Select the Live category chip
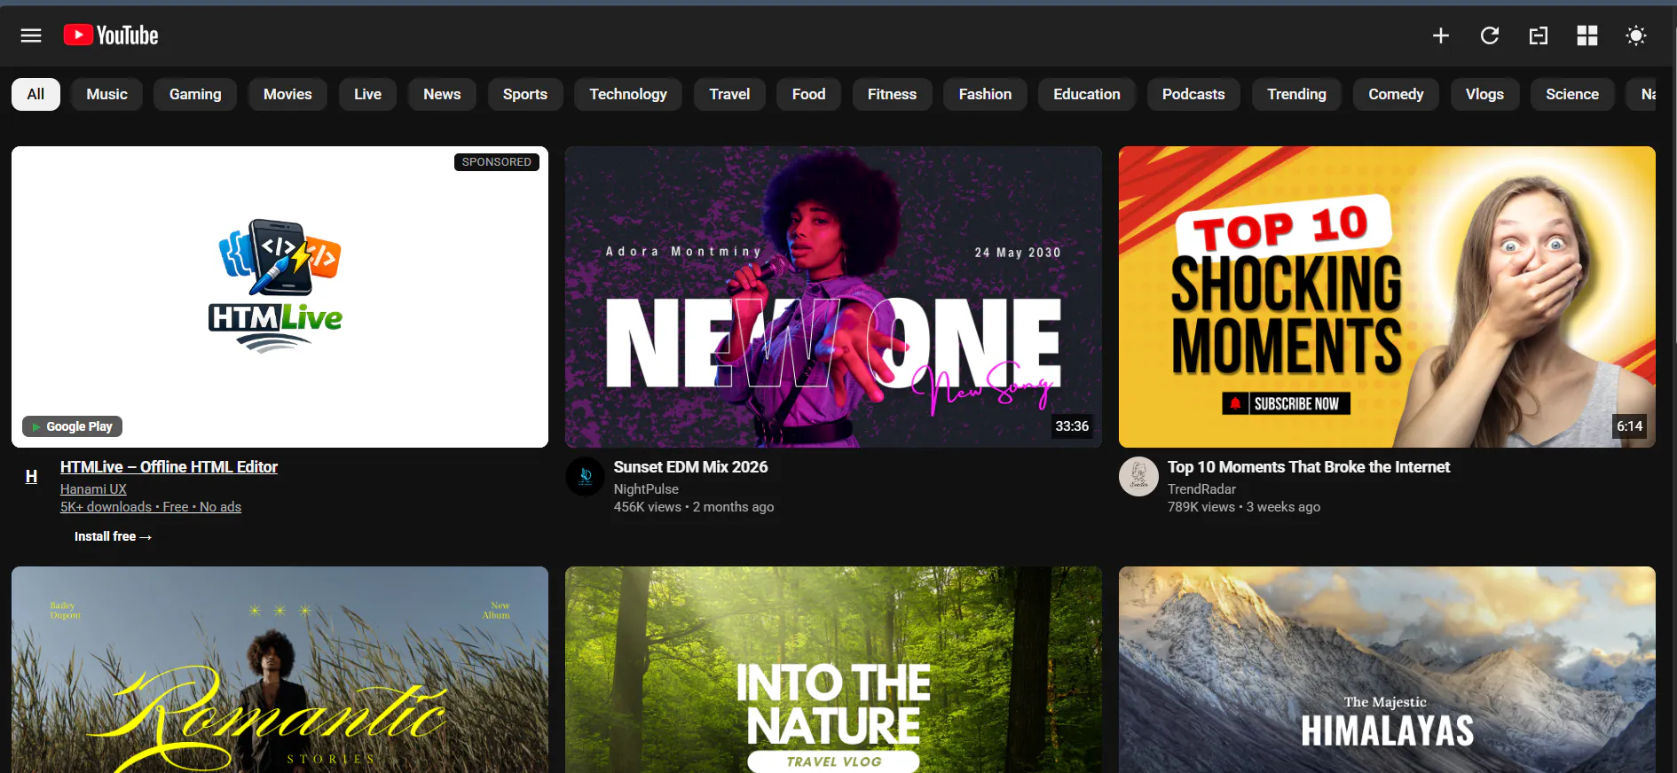This screenshot has width=1677, height=773. coord(367,94)
